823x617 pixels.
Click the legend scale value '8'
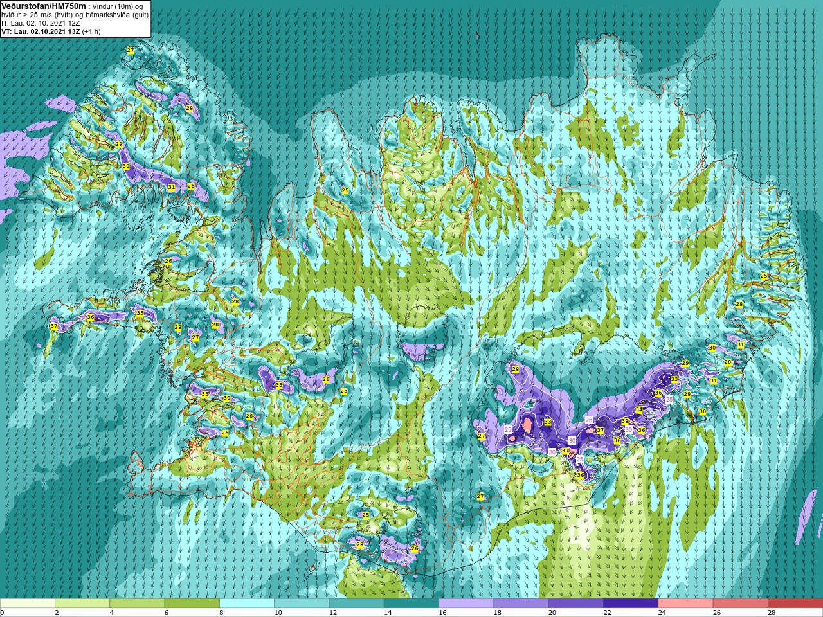[x=220, y=613]
